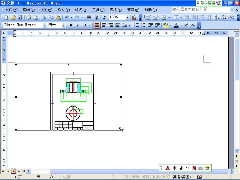Open the 插入(I) menu
This screenshot has width=240, height=180.
[64, 10]
